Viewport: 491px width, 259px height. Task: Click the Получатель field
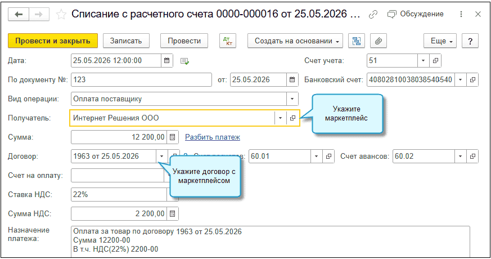pyautogui.click(x=172, y=118)
